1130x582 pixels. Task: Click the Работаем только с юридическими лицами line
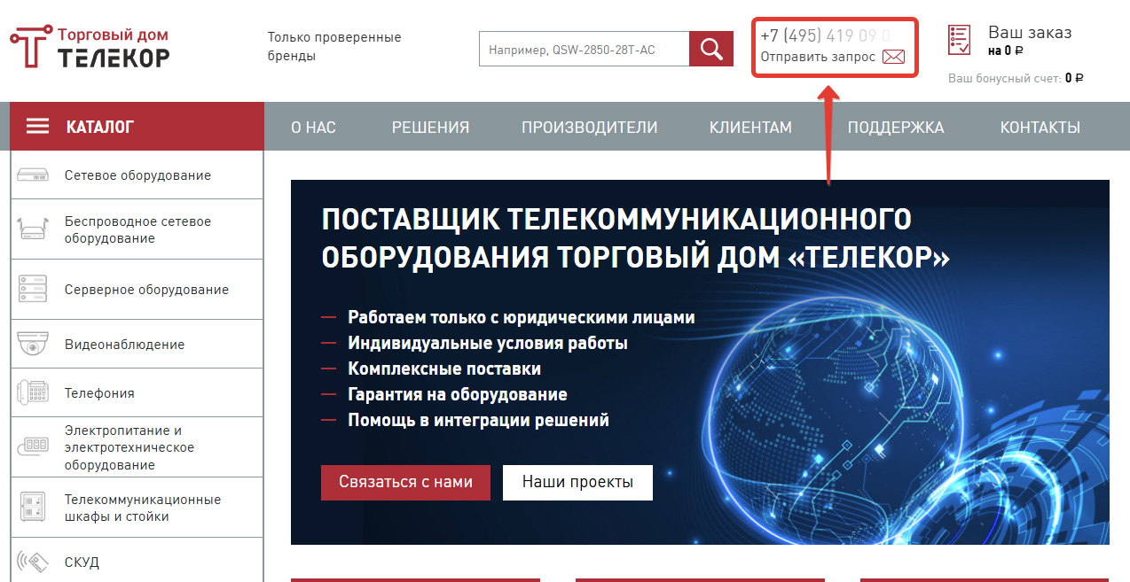tap(522, 317)
